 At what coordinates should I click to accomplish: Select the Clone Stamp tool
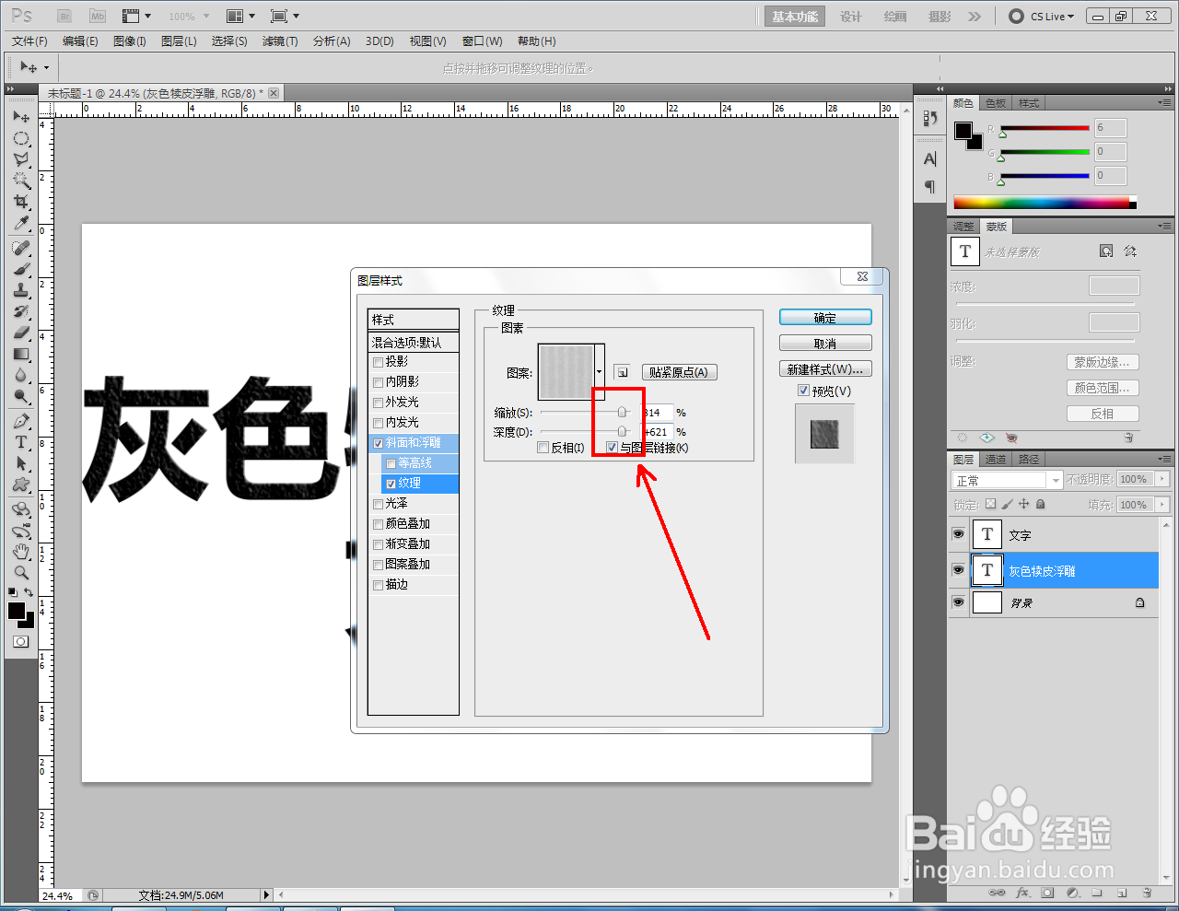point(21,290)
